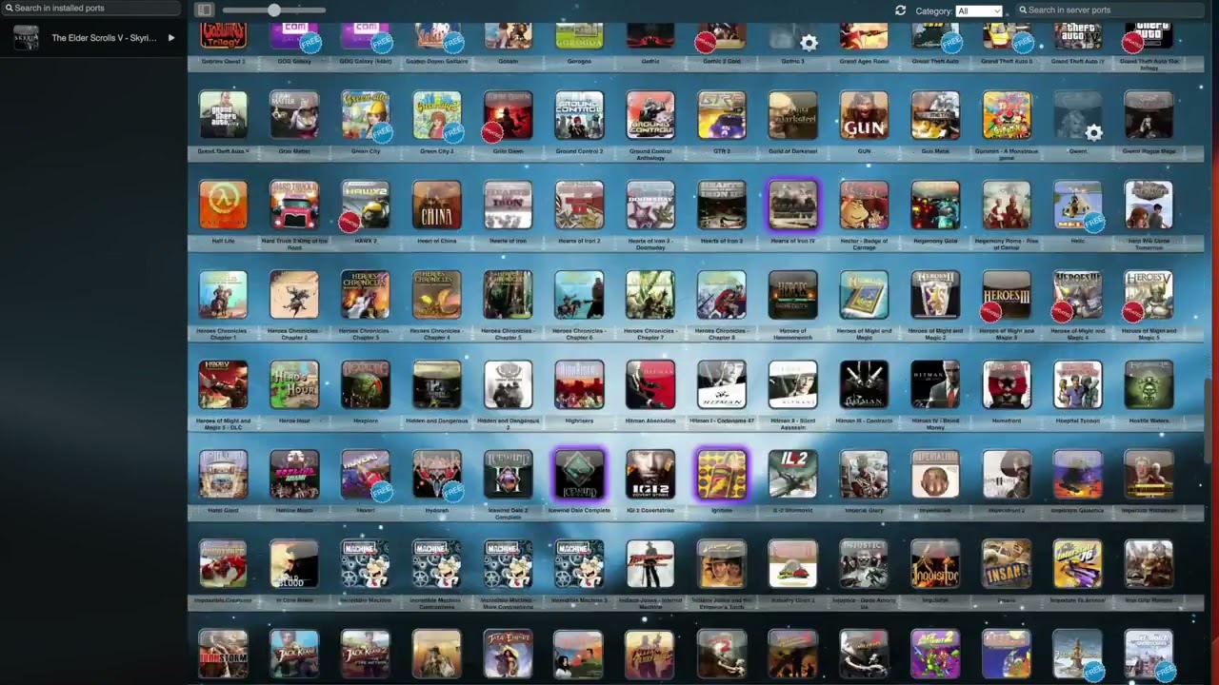The height and width of the screenshot is (685, 1219).
Task: Select Gold of Darksteel icon
Action: [x=793, y=115]
